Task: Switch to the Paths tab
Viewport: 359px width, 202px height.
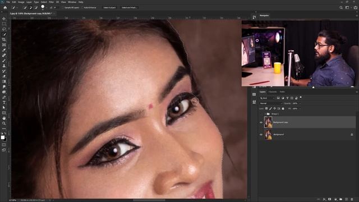Action: coord(282,92)
